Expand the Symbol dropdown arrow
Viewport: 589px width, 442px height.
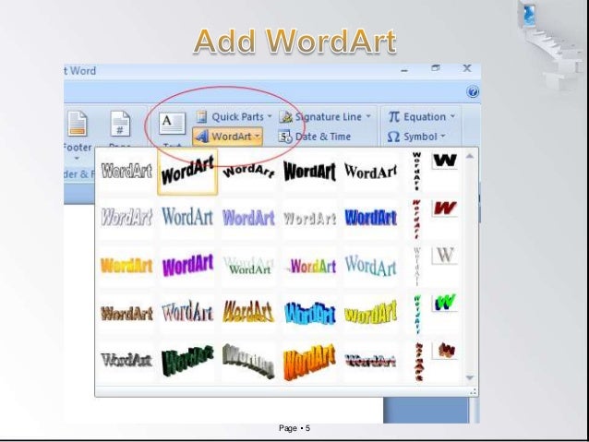pyautogui.click(x=443, y=136)
